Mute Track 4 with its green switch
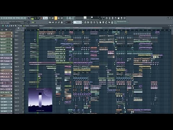This screenshot has height=130, width=173. coord(23,45)
